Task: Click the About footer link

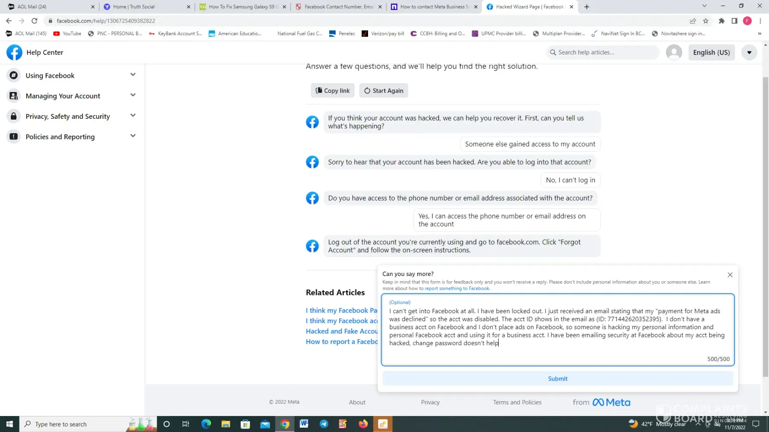Action: (x=357, y=402)
